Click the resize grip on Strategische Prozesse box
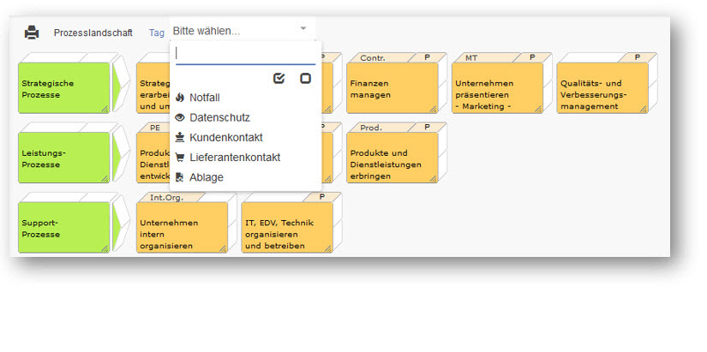The width and height of the screenshot is (707, 352). [x=105, y=109]
